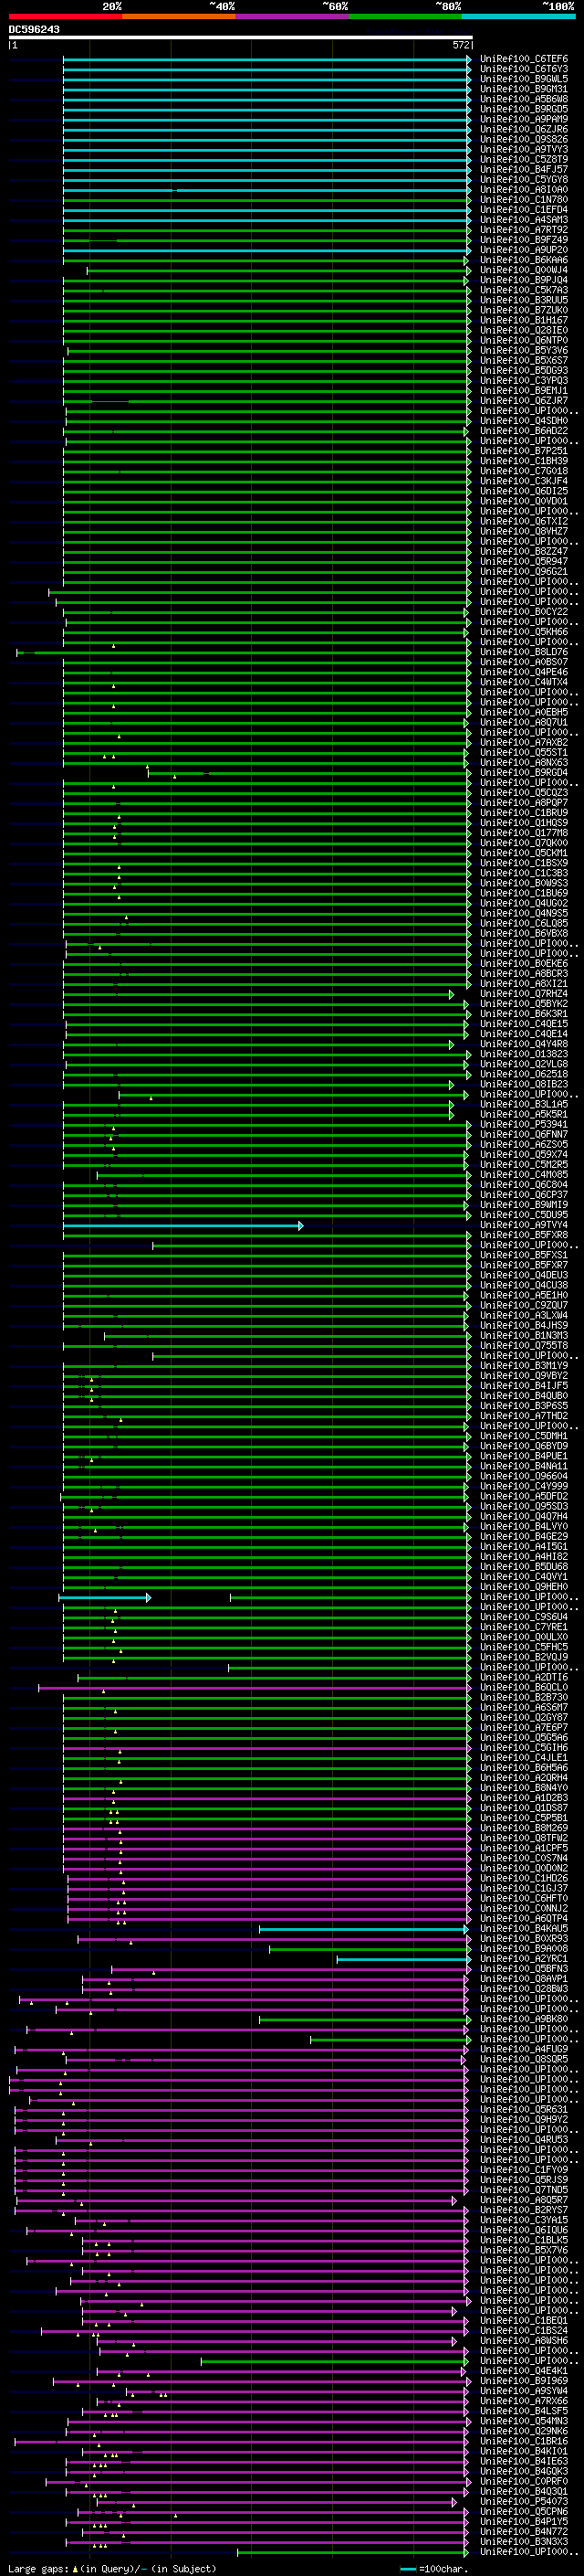Select the UniRef100_Q54MN3 label
The width and height of the screenshot is (584, 2576).
[523, 2421]
